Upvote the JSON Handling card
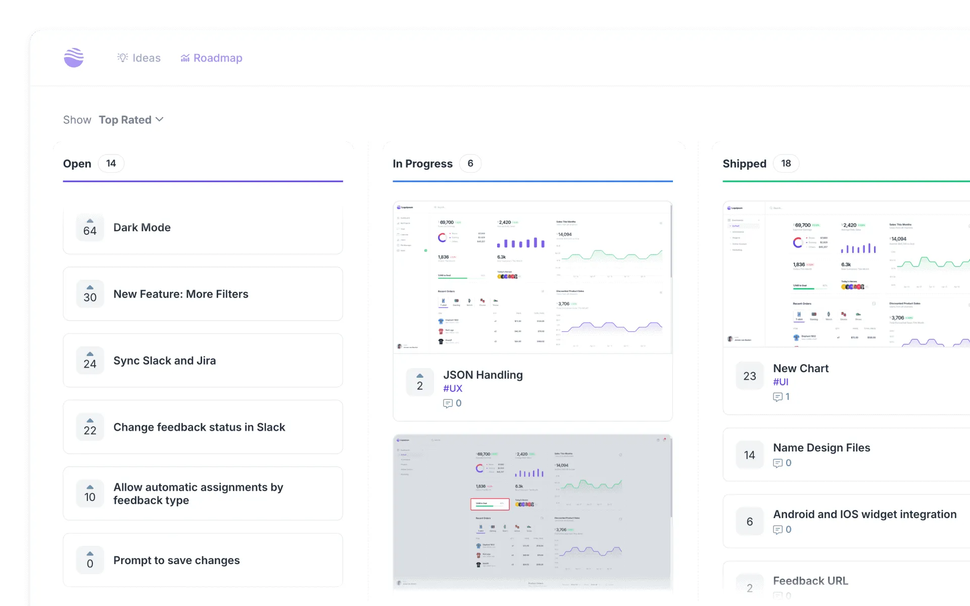This screenshot has height=606, width=970. coord(419,376)
